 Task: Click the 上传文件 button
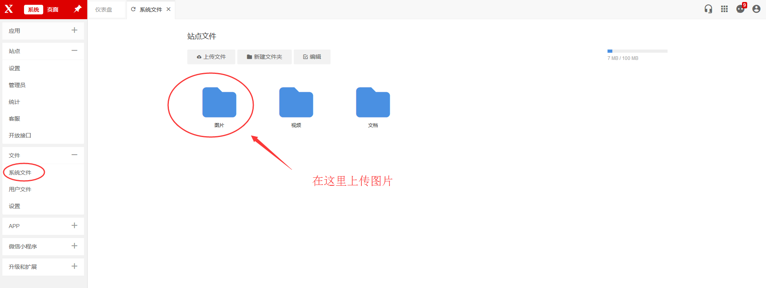(x=211, y=57)
